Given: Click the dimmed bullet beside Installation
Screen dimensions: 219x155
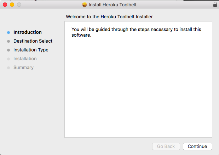Looking at the screenshot, I should pos(8,59).
